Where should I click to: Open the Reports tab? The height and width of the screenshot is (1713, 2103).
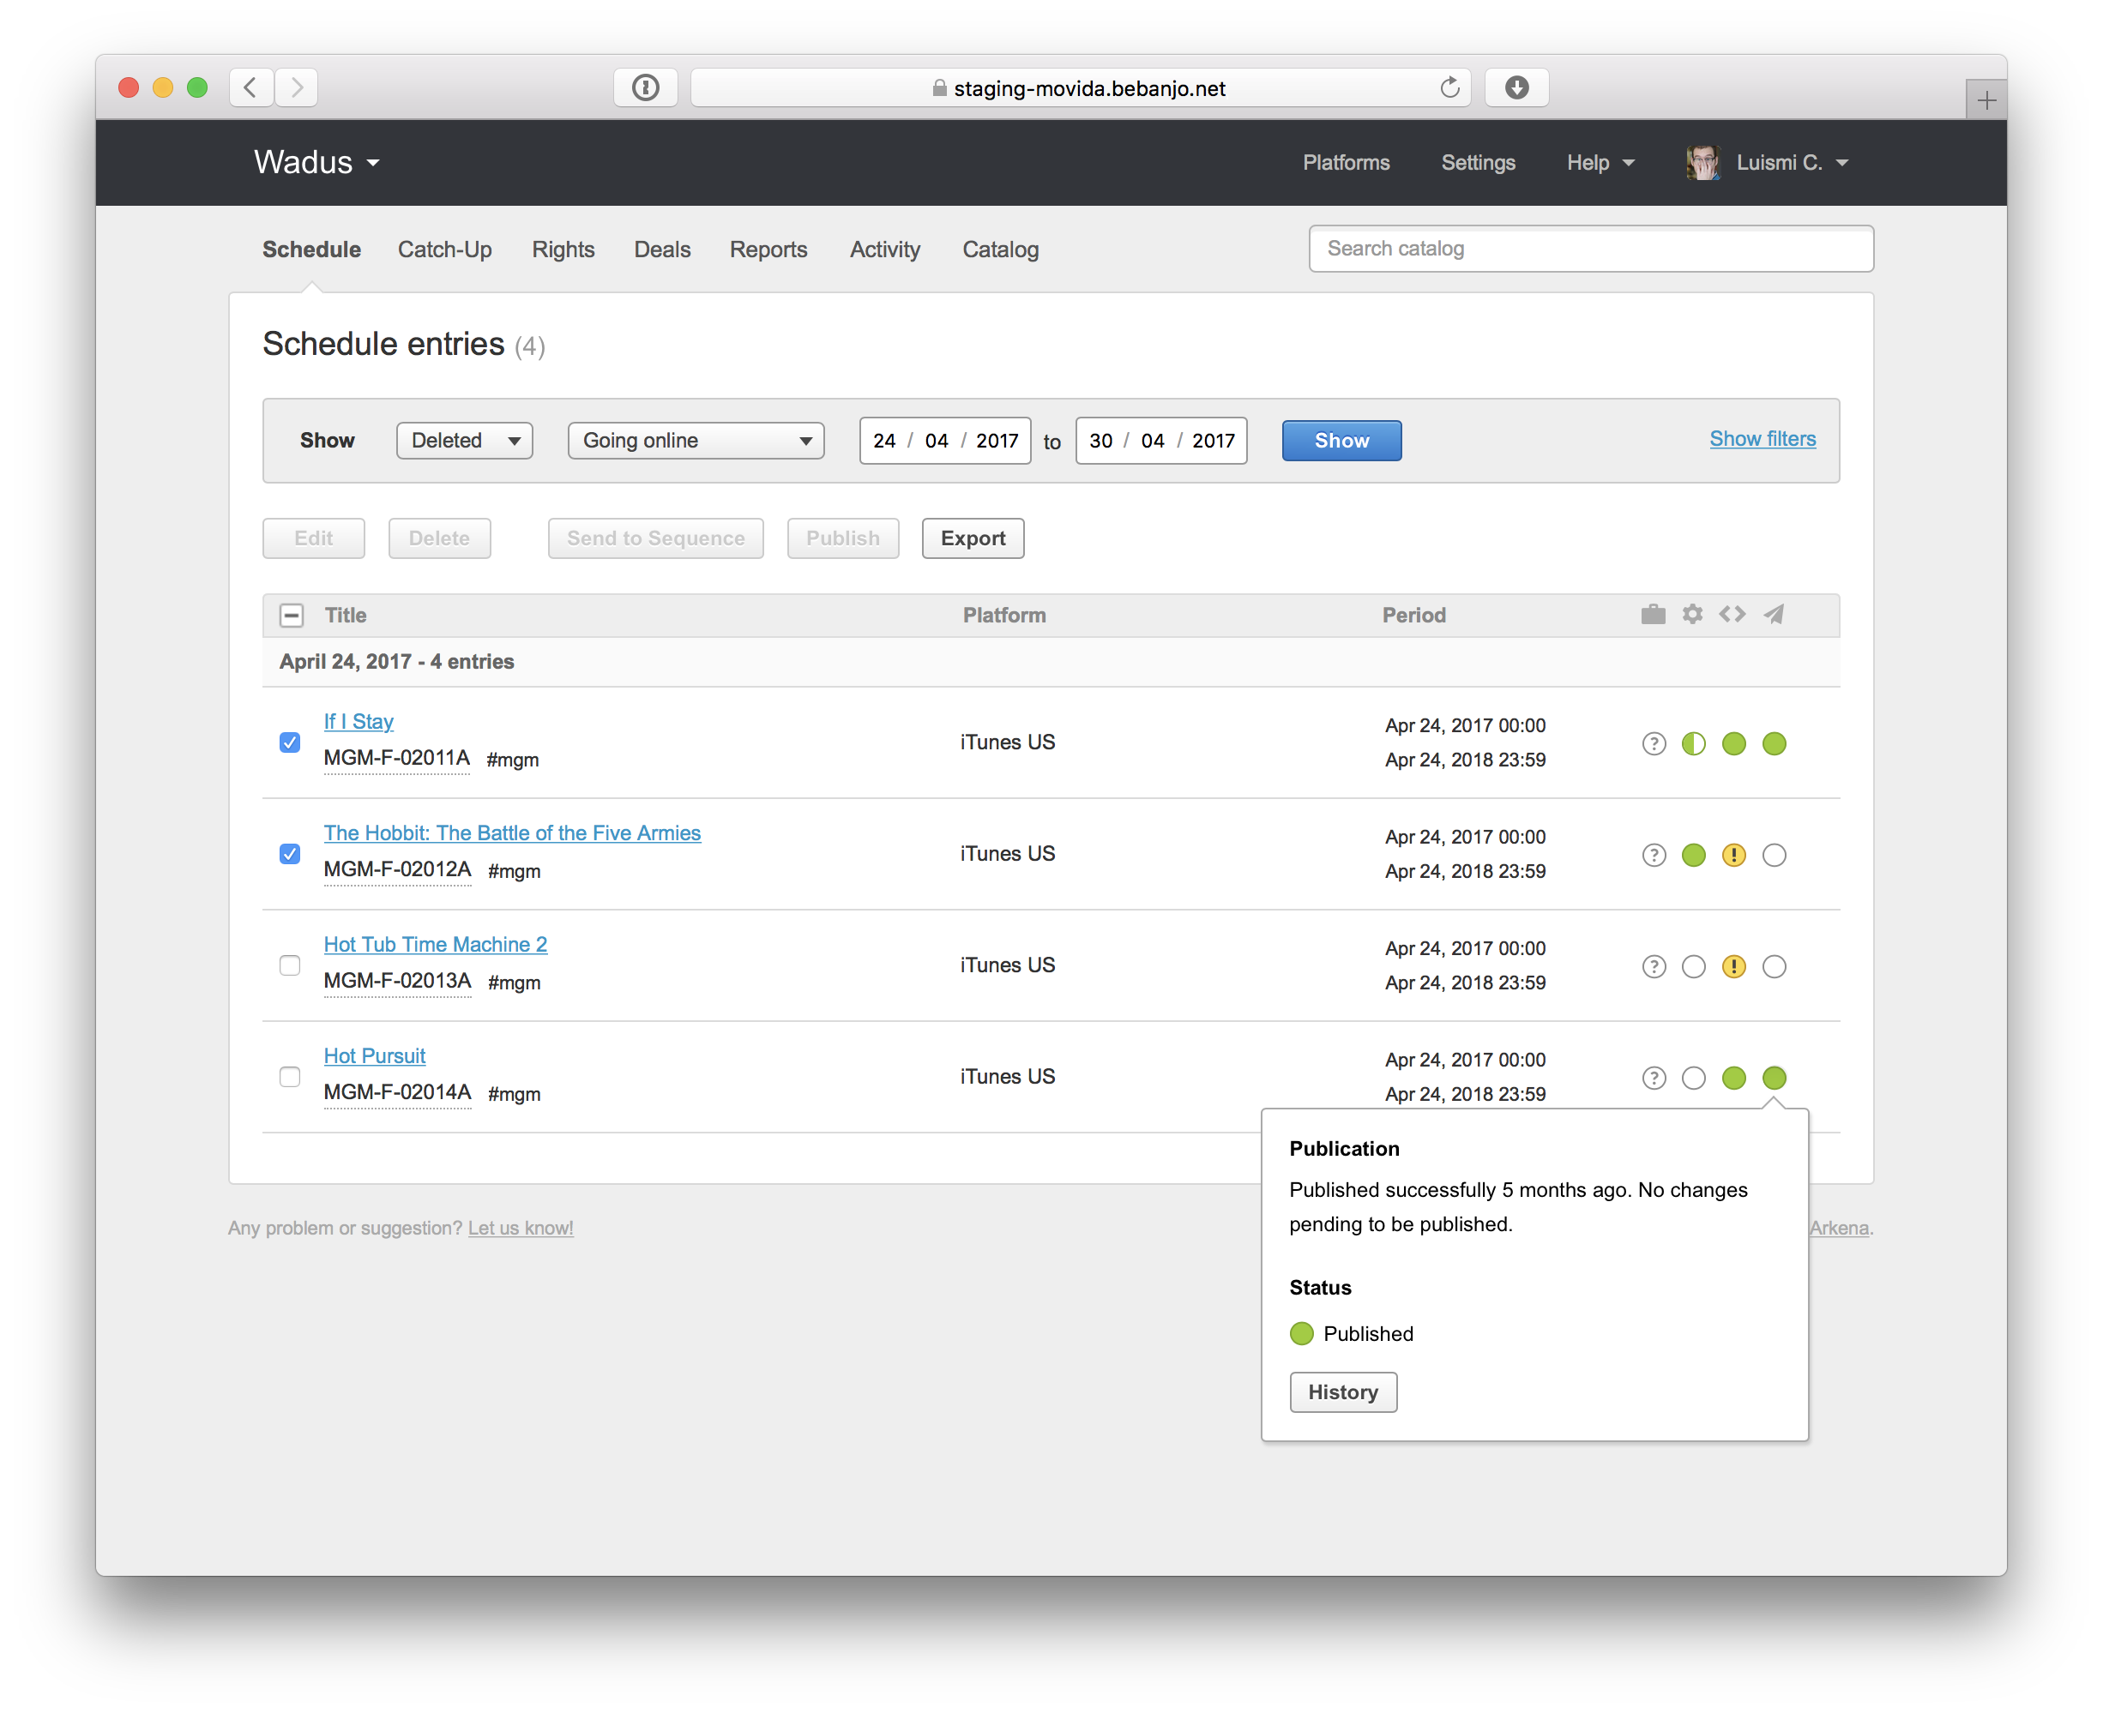pos(768,249)
